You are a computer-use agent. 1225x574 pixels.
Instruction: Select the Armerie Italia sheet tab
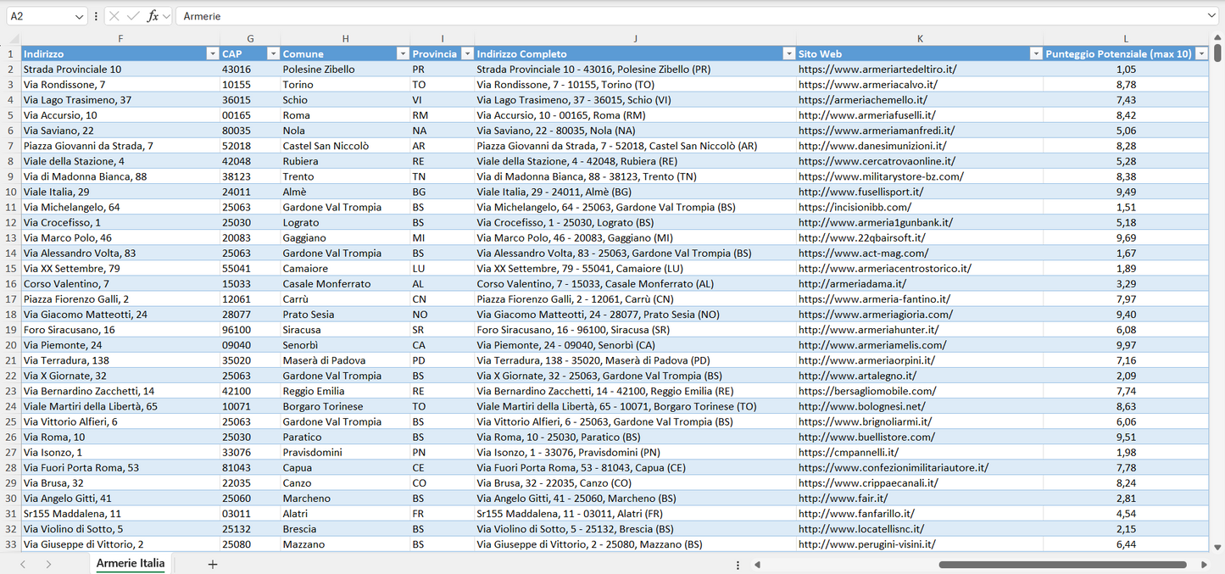coord(130,562)
